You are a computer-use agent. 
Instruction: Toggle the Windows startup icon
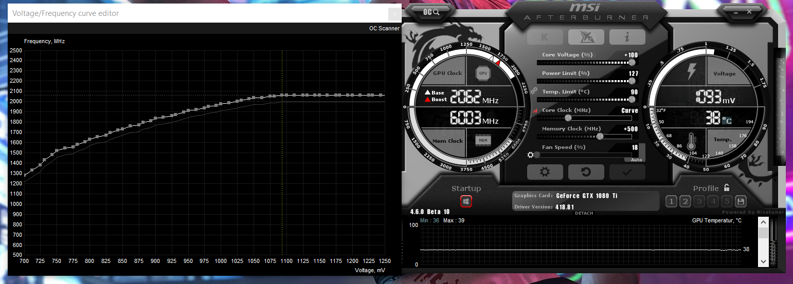(x=466, y=201)
